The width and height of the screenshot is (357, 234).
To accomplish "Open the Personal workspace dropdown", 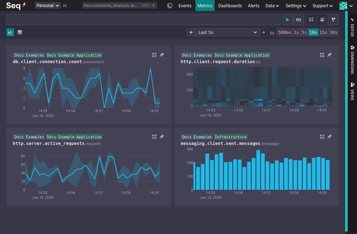I will coord(48,6).
